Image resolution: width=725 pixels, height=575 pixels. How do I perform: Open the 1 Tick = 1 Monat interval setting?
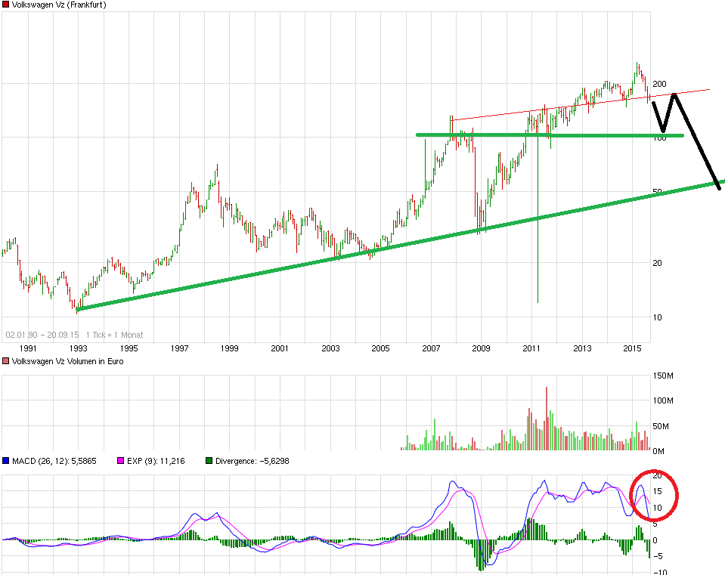pyautogui.click(x=114, y=334)
